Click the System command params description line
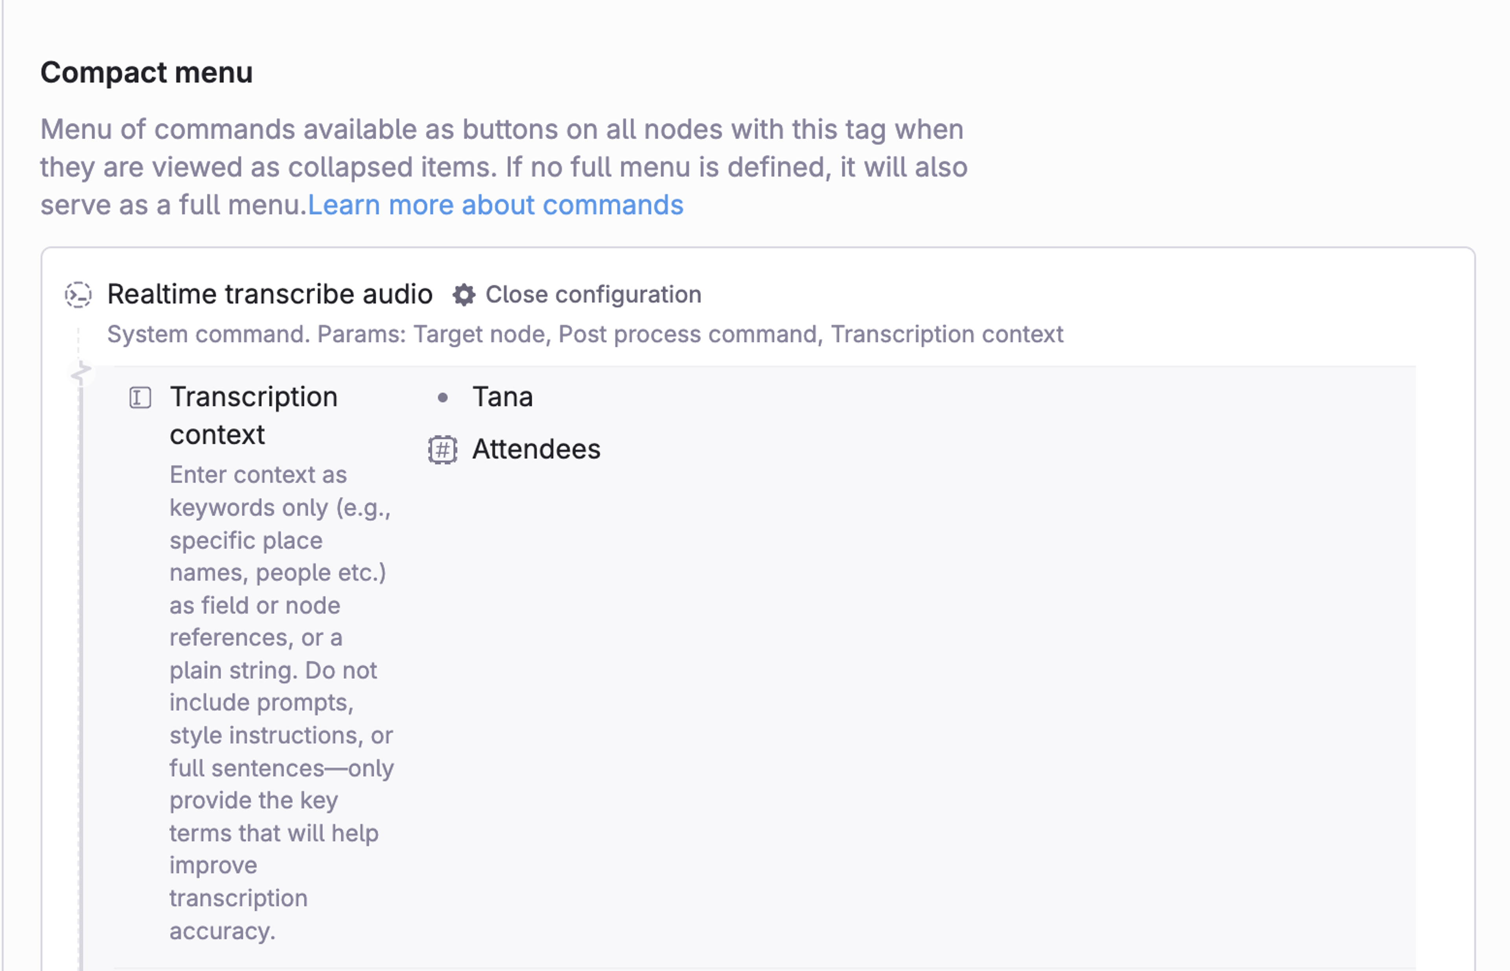 [x=585, y=334]
